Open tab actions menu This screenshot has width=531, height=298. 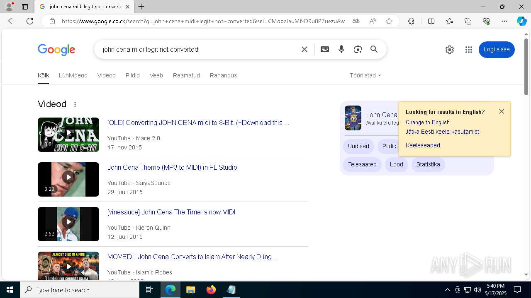[x=25, y=7]
